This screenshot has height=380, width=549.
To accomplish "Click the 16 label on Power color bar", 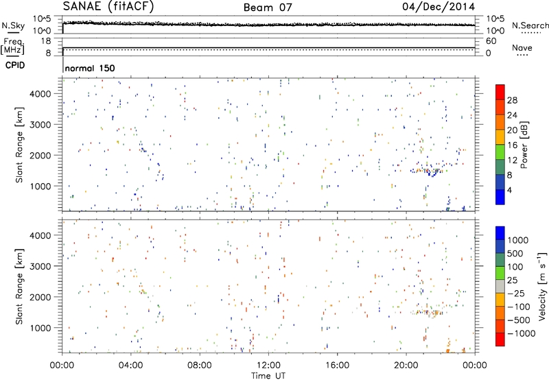I will coord(512,145).
